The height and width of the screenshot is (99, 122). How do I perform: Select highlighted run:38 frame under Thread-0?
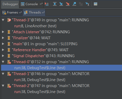coord(62,68)
